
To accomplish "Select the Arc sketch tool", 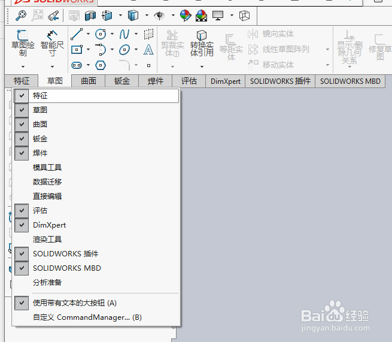I will point(101,50).
